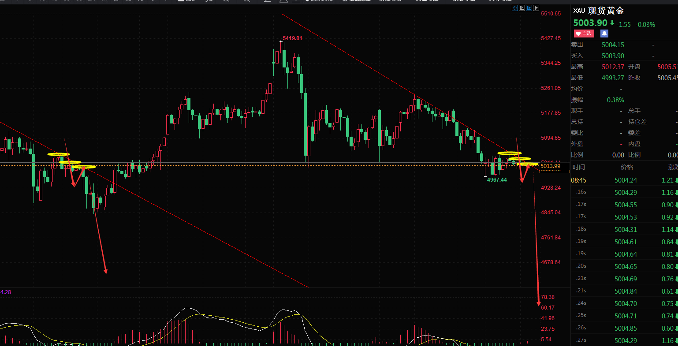Viewport: 678px width, 347px height.
Task: Select tick price 5004.69
Action: tap(626, 279)
